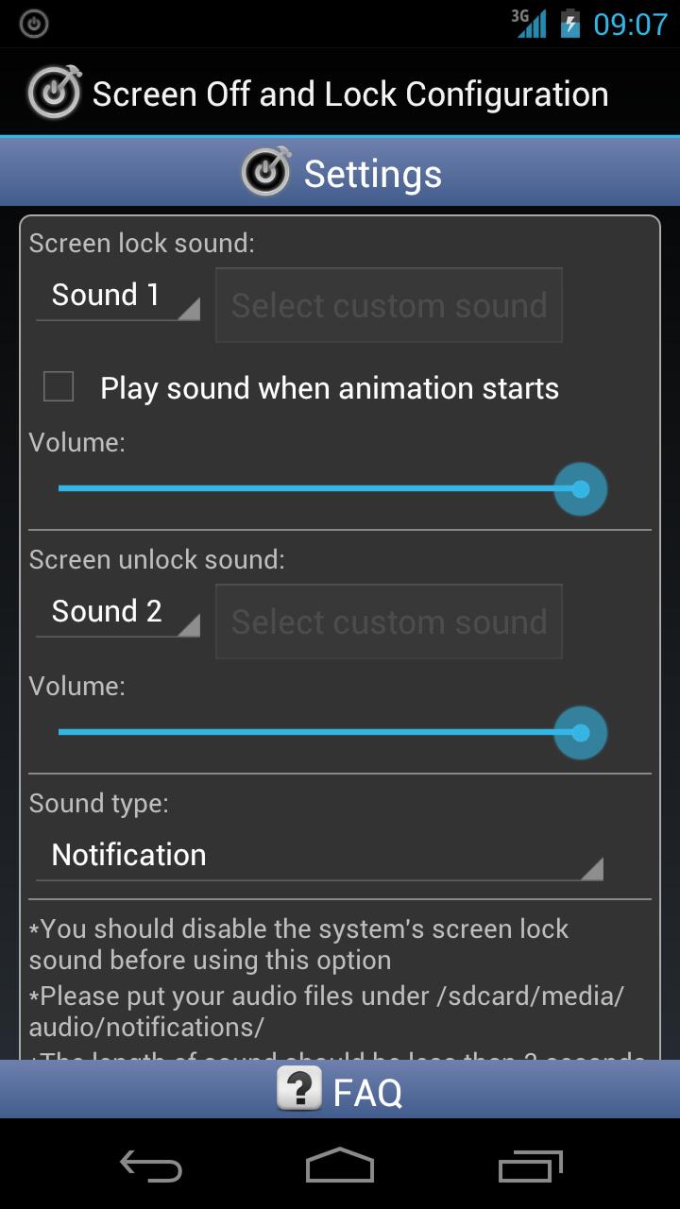Enable Play sound when animation starts
The image size is (680, 1209).
[x=59, y=386]
